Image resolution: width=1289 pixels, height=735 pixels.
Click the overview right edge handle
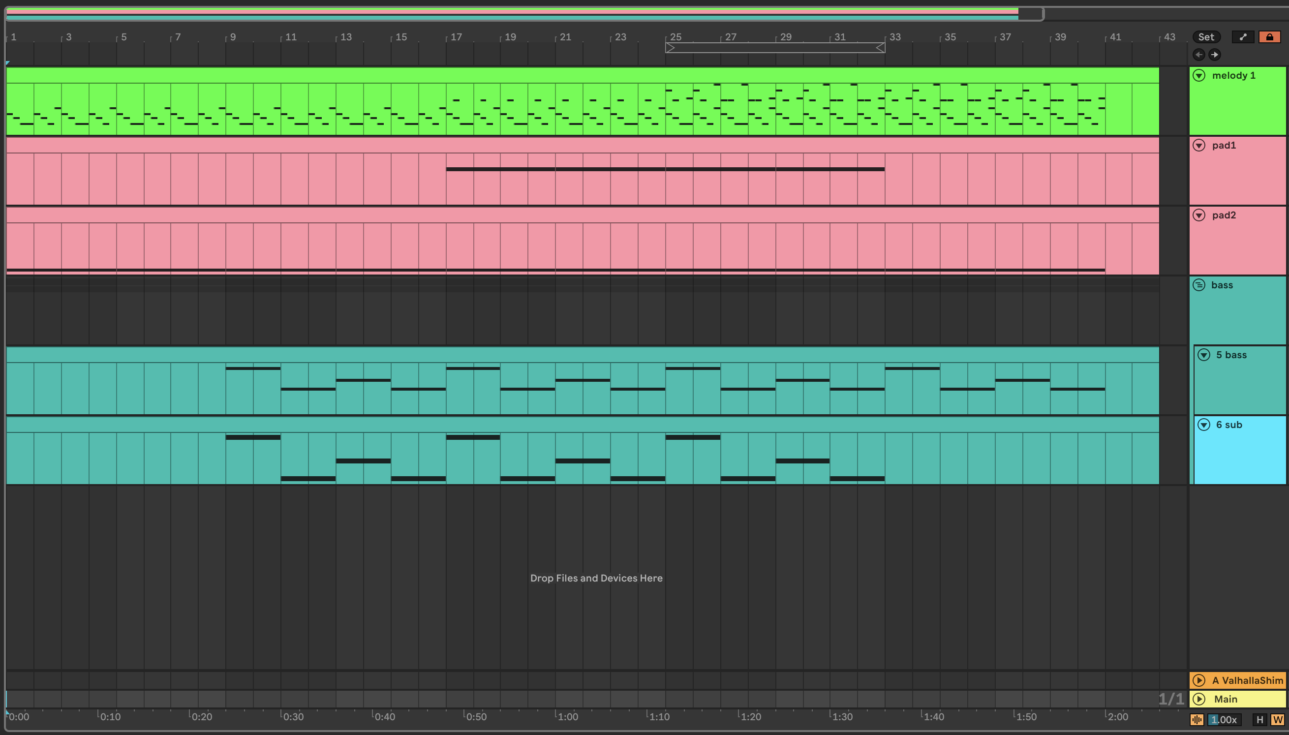(1043, 14)
